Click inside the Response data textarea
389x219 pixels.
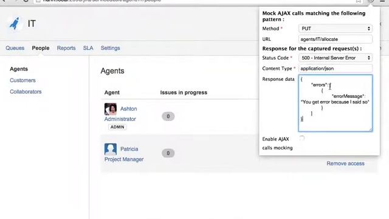(x=336, y=103)
